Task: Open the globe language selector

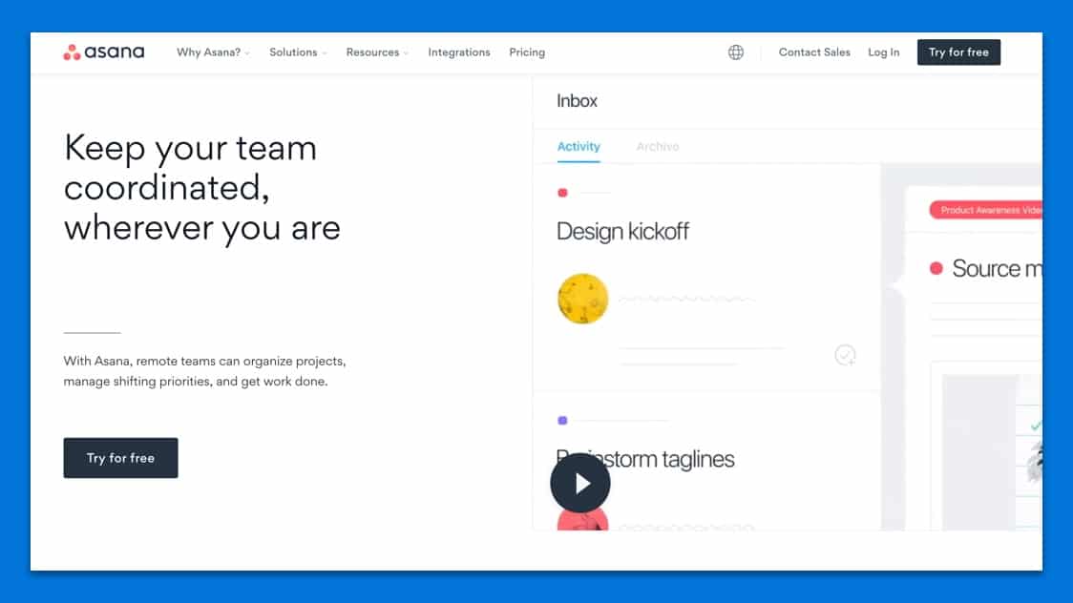Action: 736,52
